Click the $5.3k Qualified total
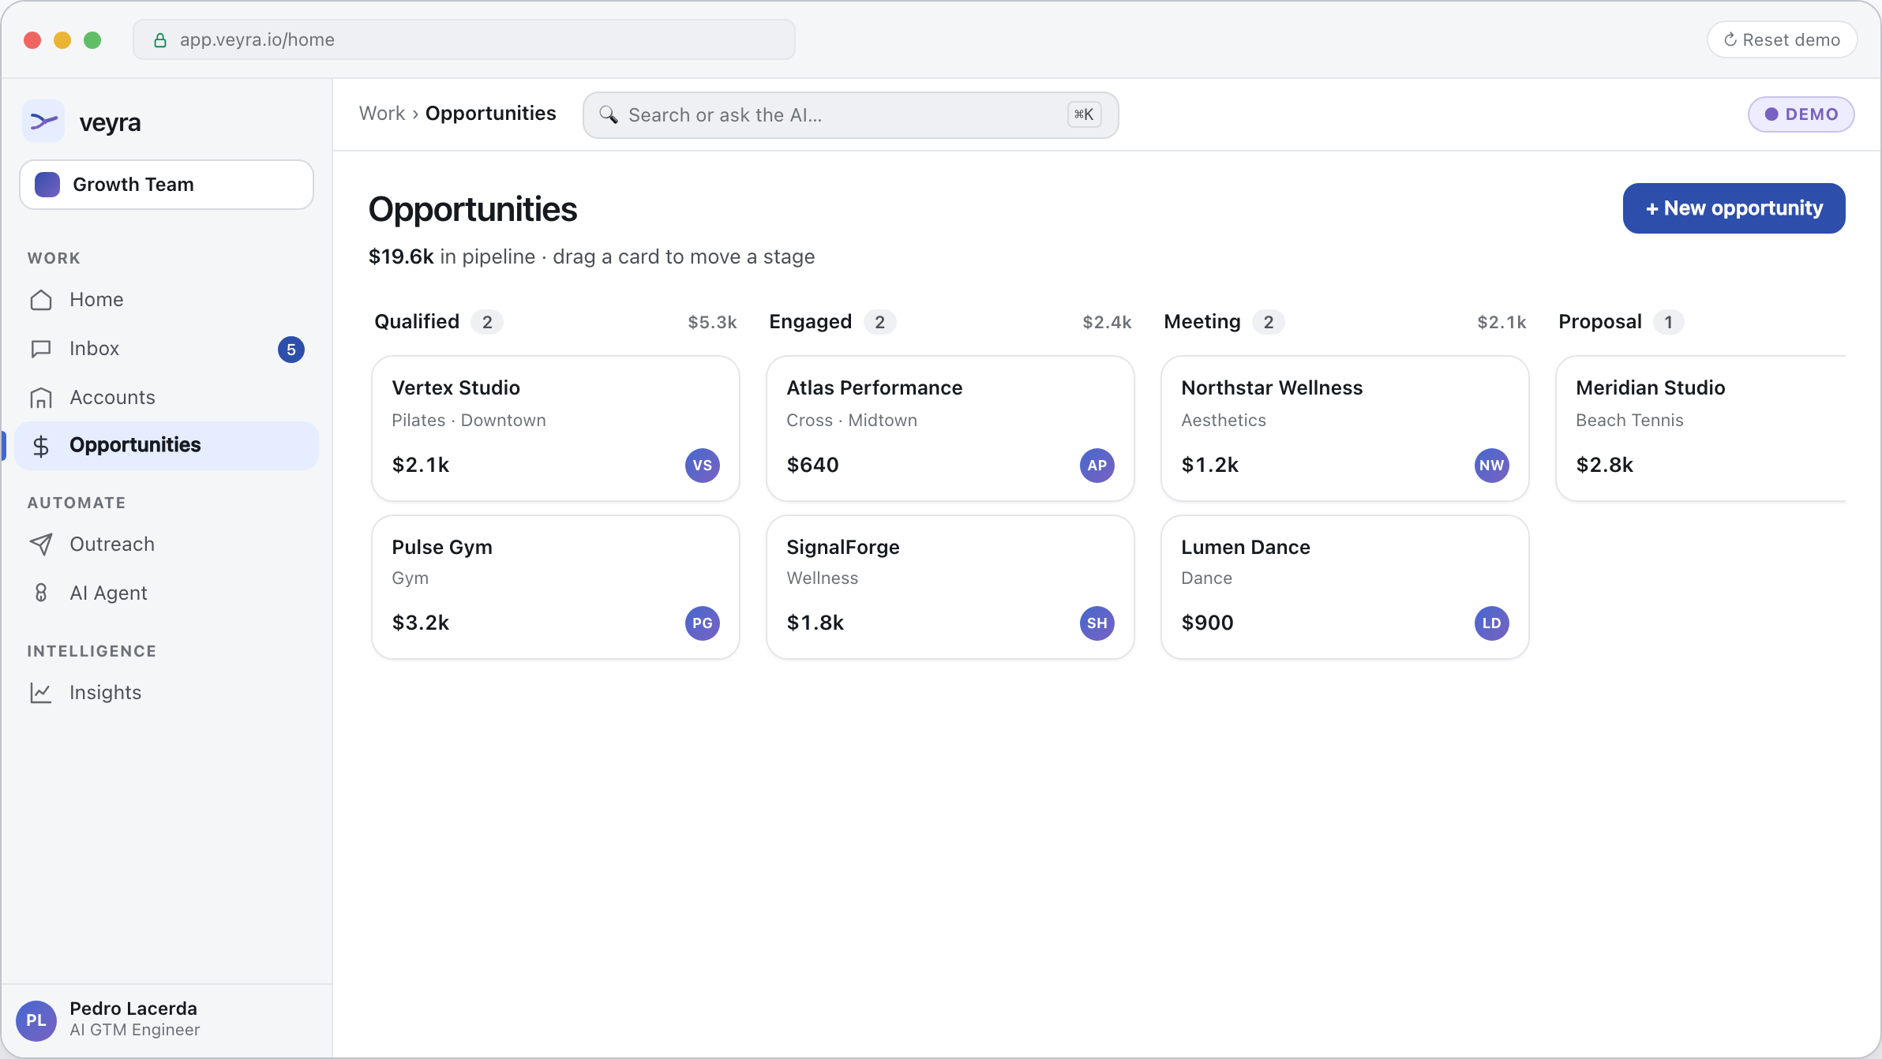Viewport: 1882px width, 1059px height. [712, 322]
